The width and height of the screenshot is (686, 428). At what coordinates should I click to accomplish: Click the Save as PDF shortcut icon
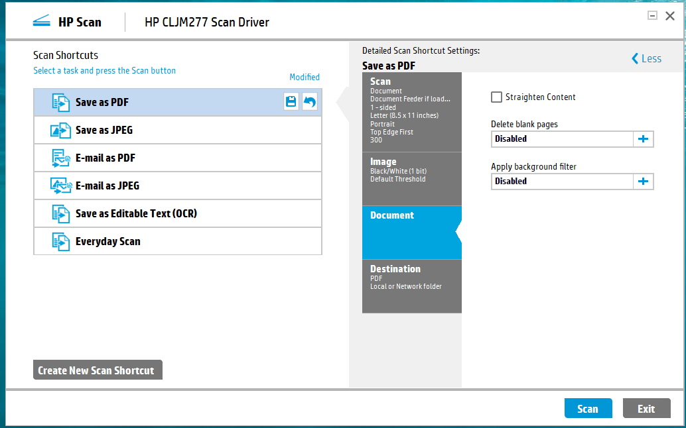[x=60, y=103]
